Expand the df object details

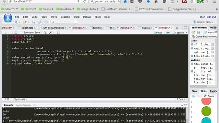pyautogui.click(x=192, y=44)
